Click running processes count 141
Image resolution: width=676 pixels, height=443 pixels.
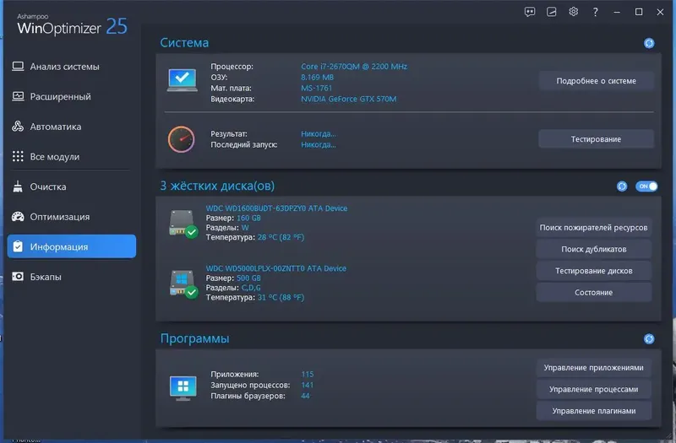point(307,386)
